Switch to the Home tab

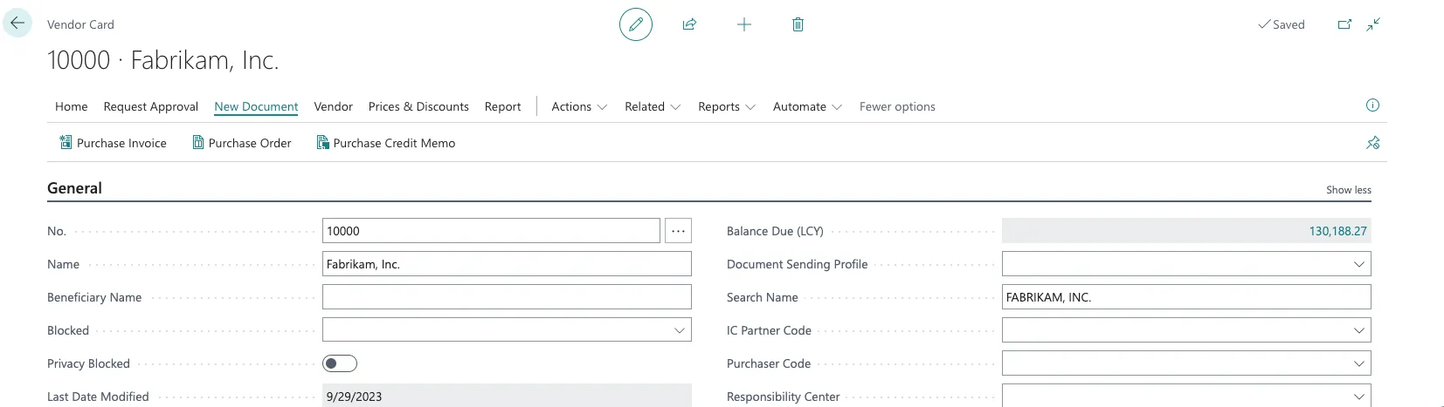point(72,106)
